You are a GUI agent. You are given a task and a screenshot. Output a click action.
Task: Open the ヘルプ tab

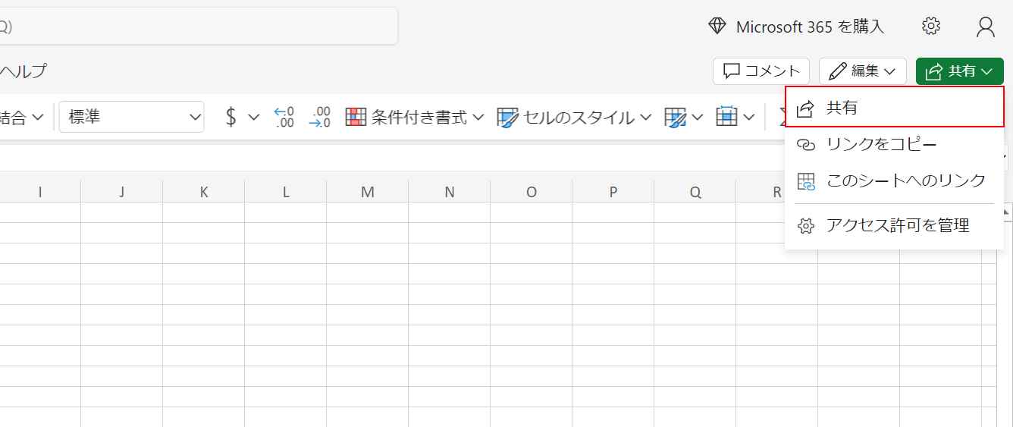pyautogui.click(x=23, y=71)
